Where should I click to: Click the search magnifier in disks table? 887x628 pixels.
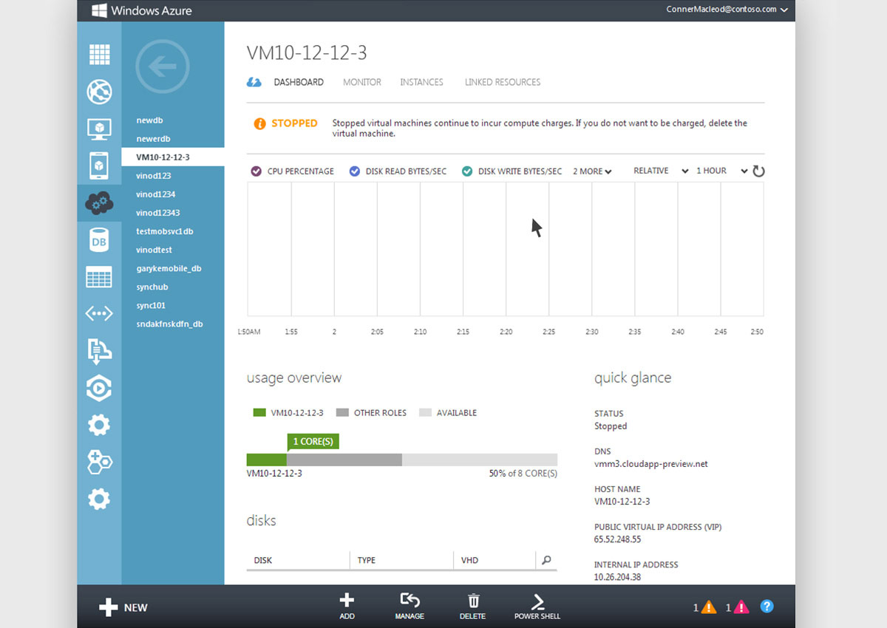click(x=546, y=560)
